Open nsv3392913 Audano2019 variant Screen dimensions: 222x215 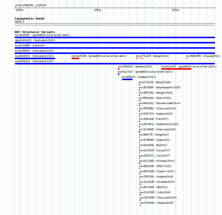click(x=135, y=66)
